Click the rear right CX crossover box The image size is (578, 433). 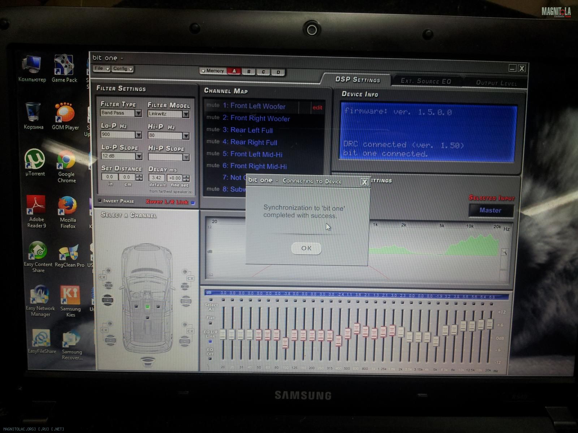pos(190,331)
